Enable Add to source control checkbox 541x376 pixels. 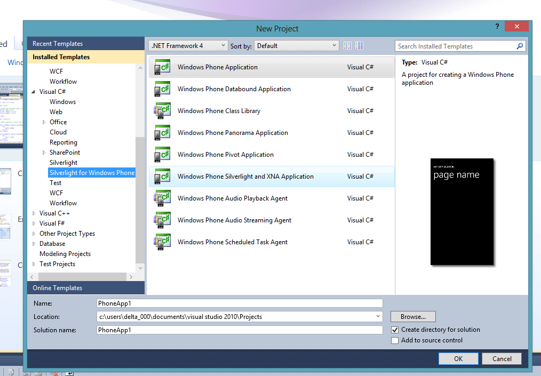coord(395,340)
